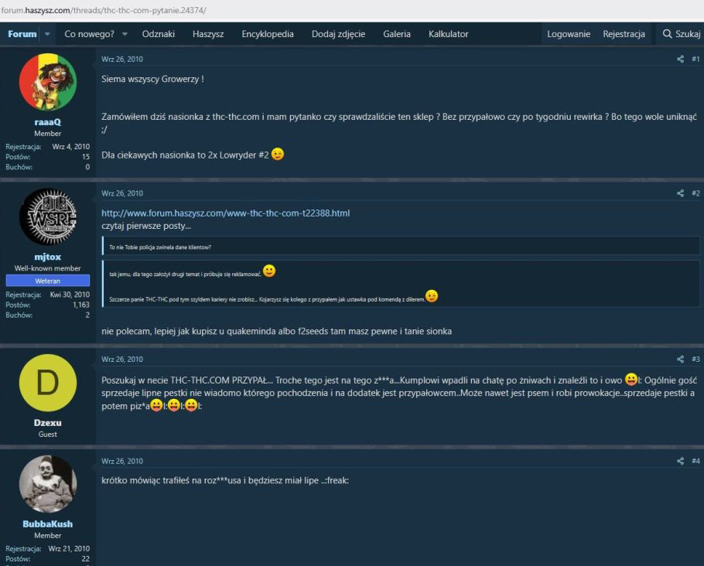Viewport: 704px width, 566px height.
Task: Click the share icon on post #1
Action: coord(680,59)
